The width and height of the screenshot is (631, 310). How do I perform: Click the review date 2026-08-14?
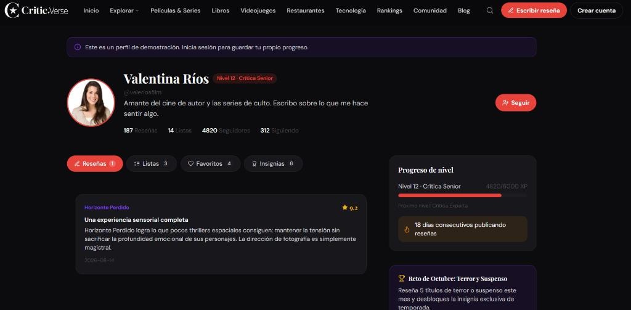pyautogui.click(x=99, y=261)
